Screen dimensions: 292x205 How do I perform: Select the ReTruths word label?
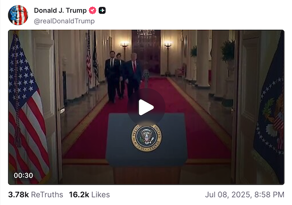point(47,195)
